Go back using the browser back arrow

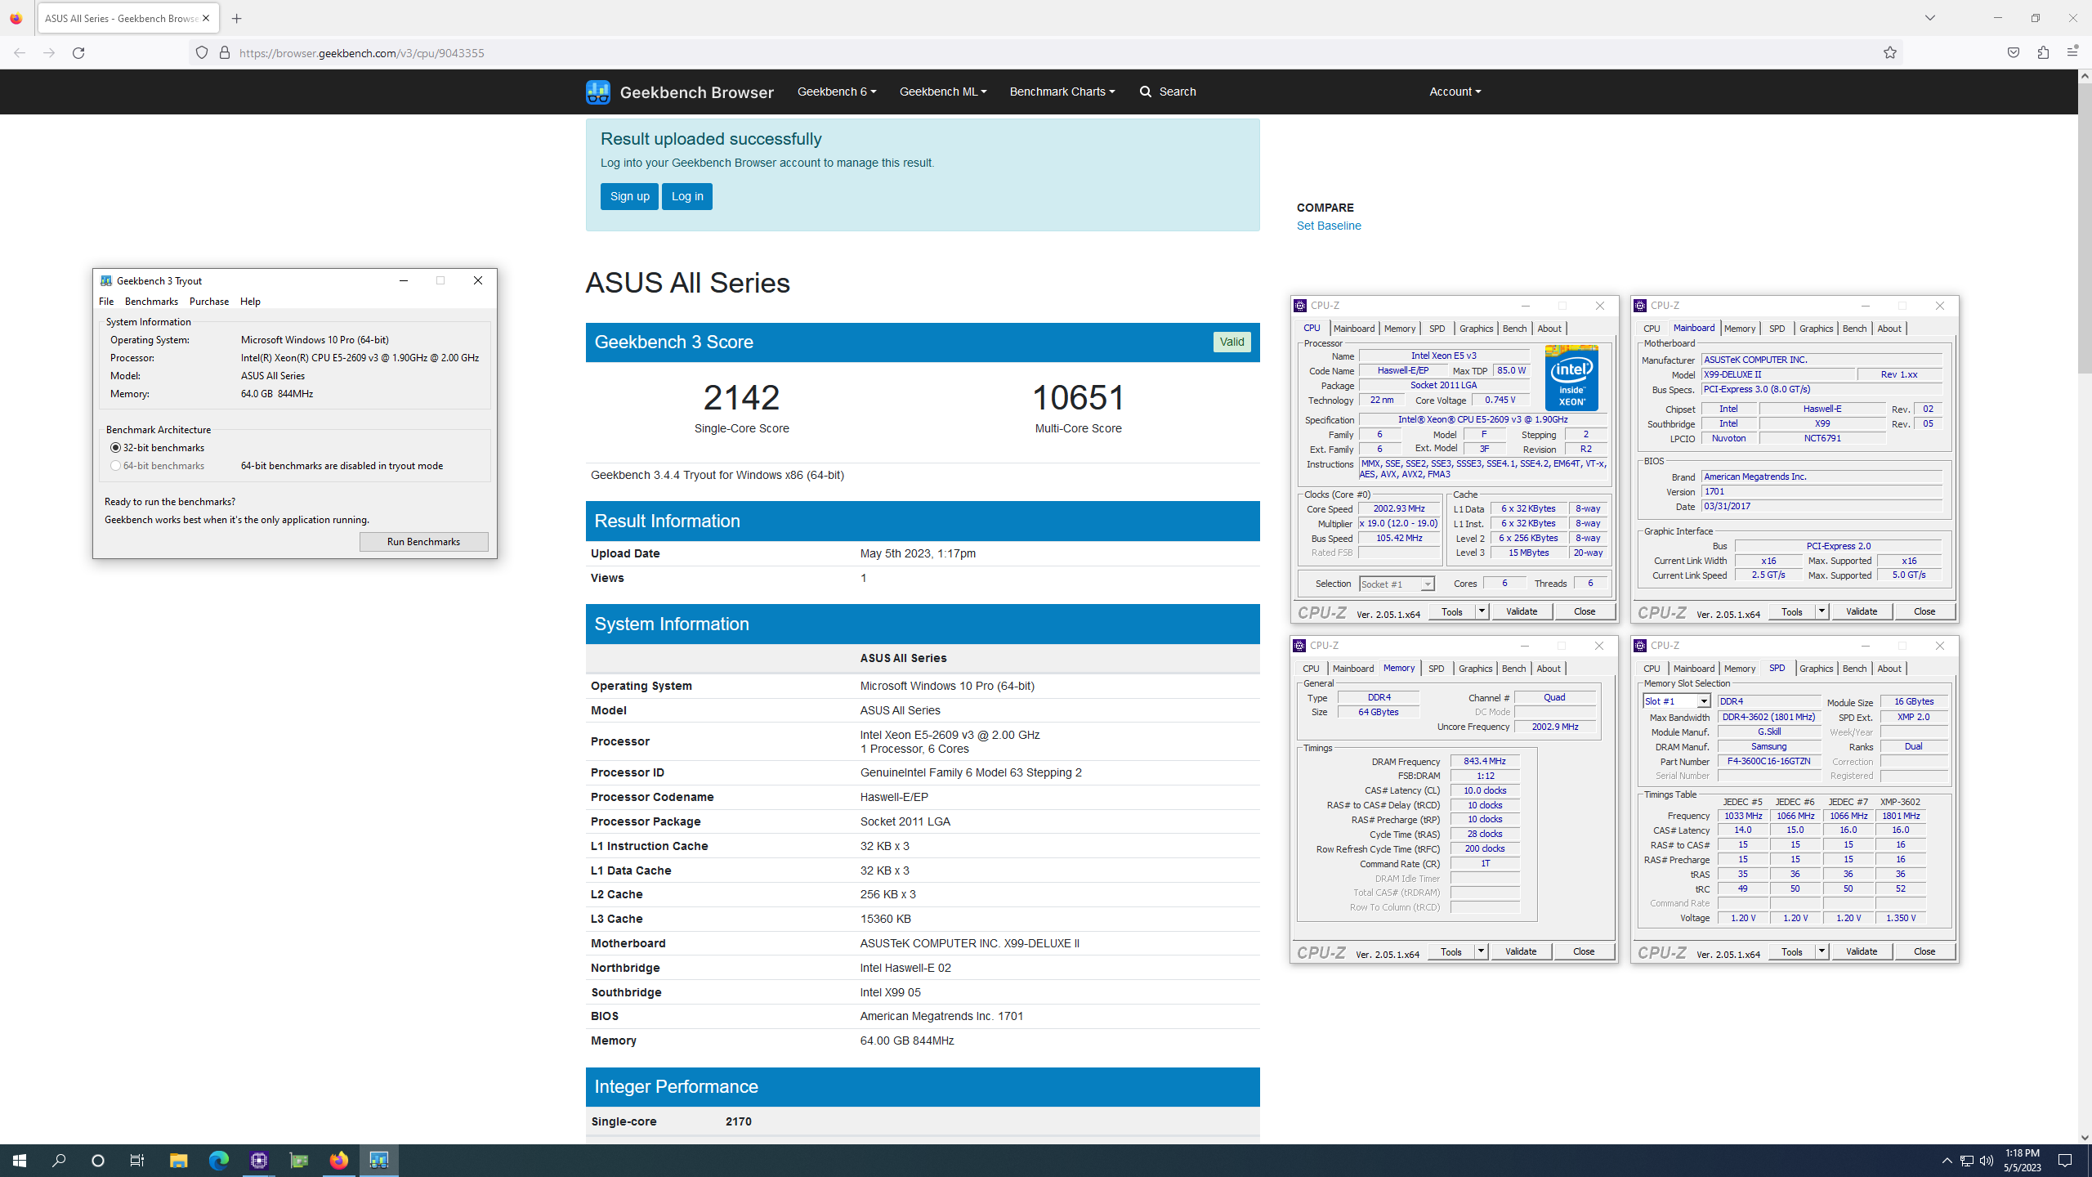click(20, 53)
